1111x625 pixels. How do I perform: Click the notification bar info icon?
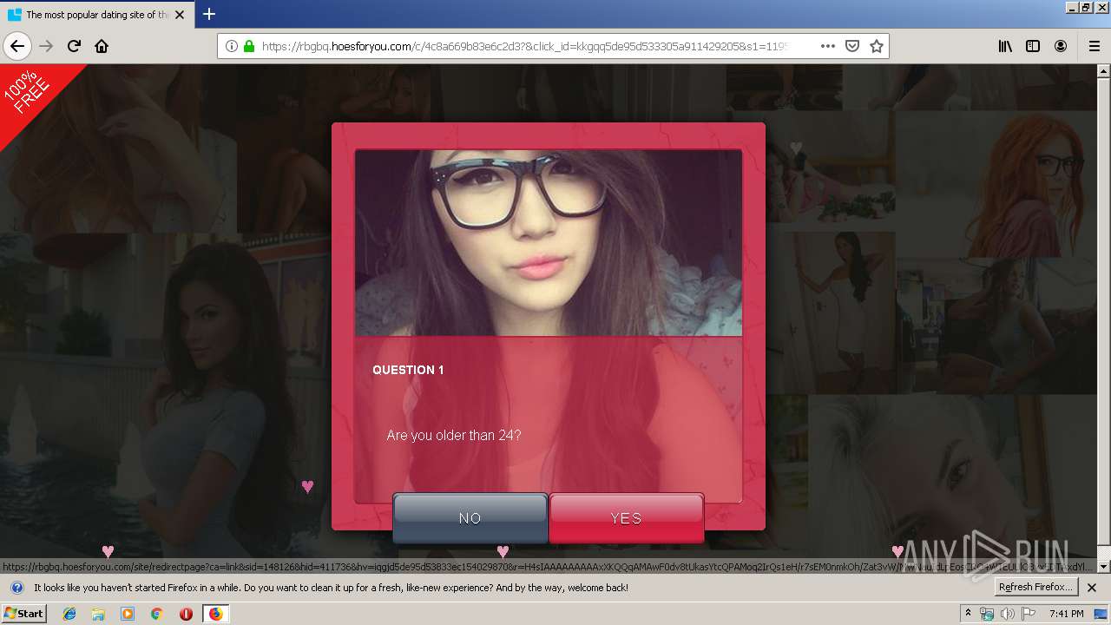tap(16, 588)
